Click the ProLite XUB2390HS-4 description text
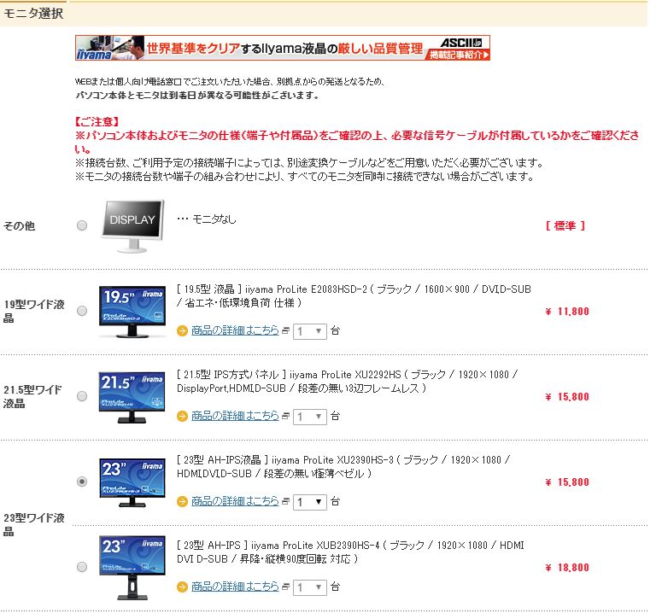662x613 pixels. 350,552
